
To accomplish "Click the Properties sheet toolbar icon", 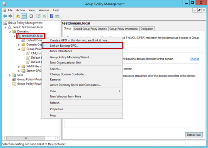I will coord(39,16).
